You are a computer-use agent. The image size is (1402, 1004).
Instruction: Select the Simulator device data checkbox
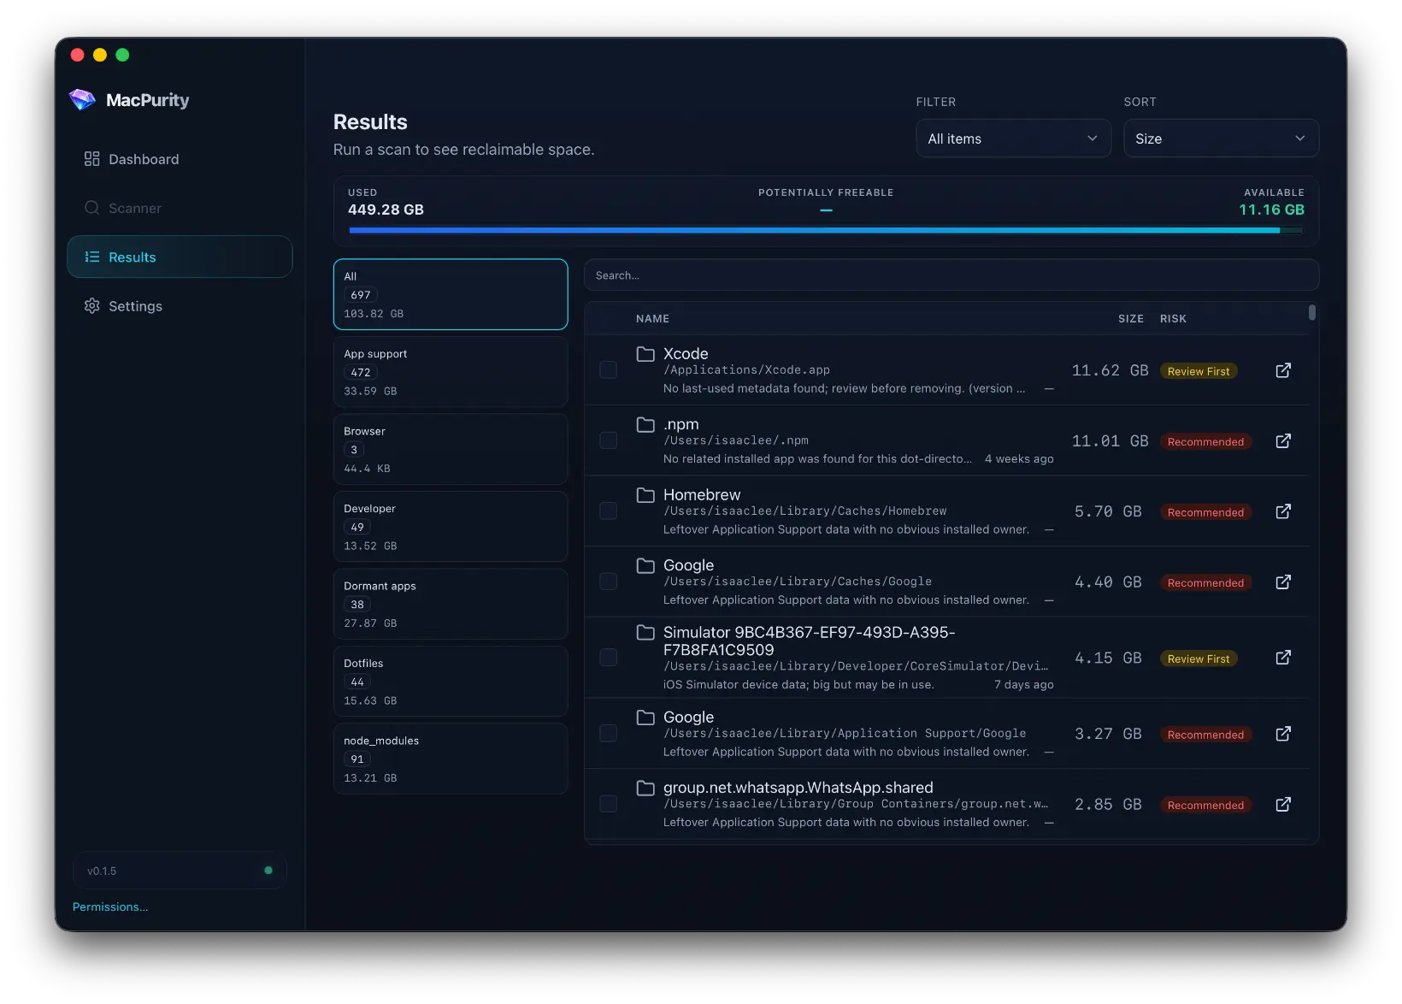(609, 657)
